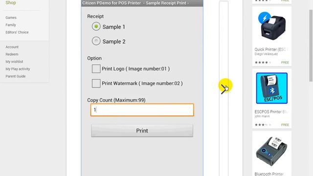Open My Play activity
Image resolution: width=313 pixels, height=176 pixels.
18,69
